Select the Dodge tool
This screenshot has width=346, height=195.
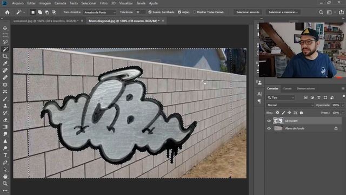pyautogui.click(x=5, y=148)
